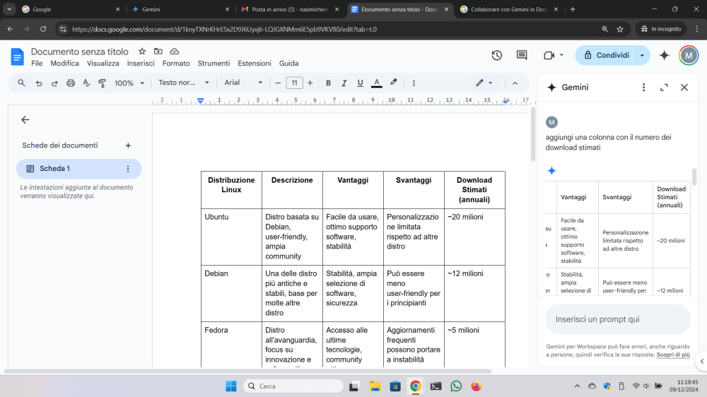
Task: Decrease font size
Action: click(278, 83)
